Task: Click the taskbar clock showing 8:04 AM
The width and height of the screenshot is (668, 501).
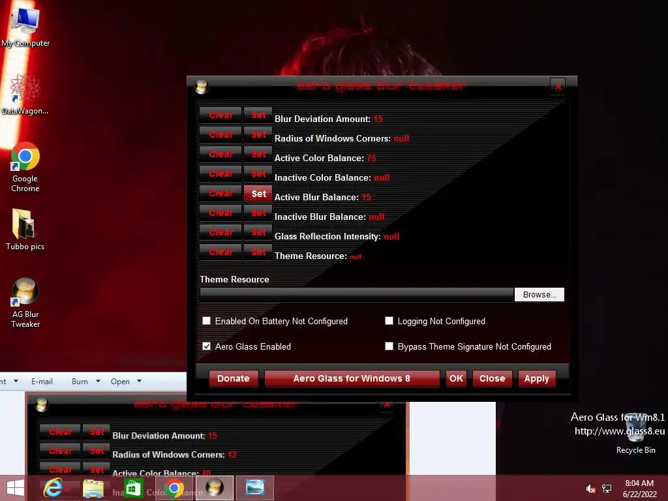Action: [639, 489]
